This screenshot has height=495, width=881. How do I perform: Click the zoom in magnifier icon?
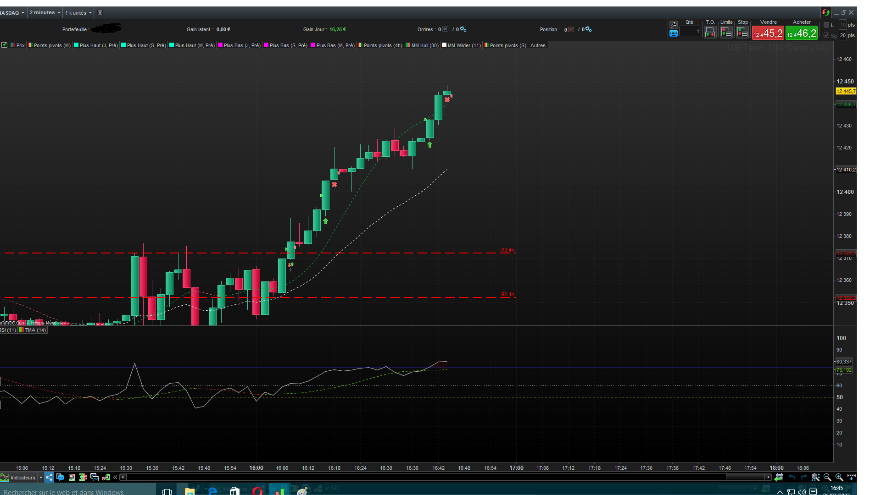839,477
